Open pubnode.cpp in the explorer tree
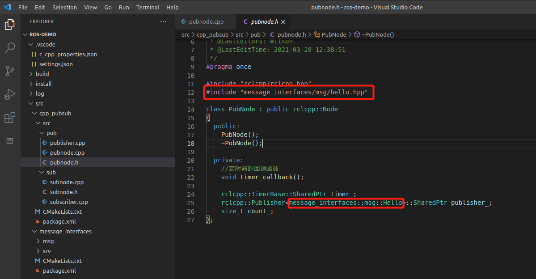 point(98,153)
